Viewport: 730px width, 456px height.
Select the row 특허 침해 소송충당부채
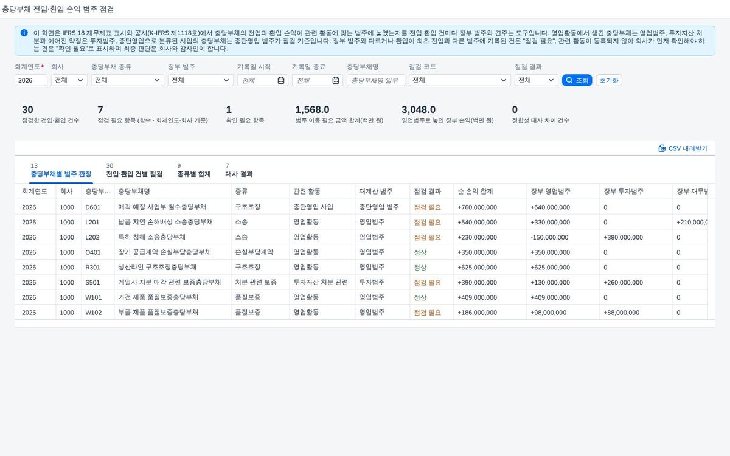pyautogui.click(x=361, y=237)
